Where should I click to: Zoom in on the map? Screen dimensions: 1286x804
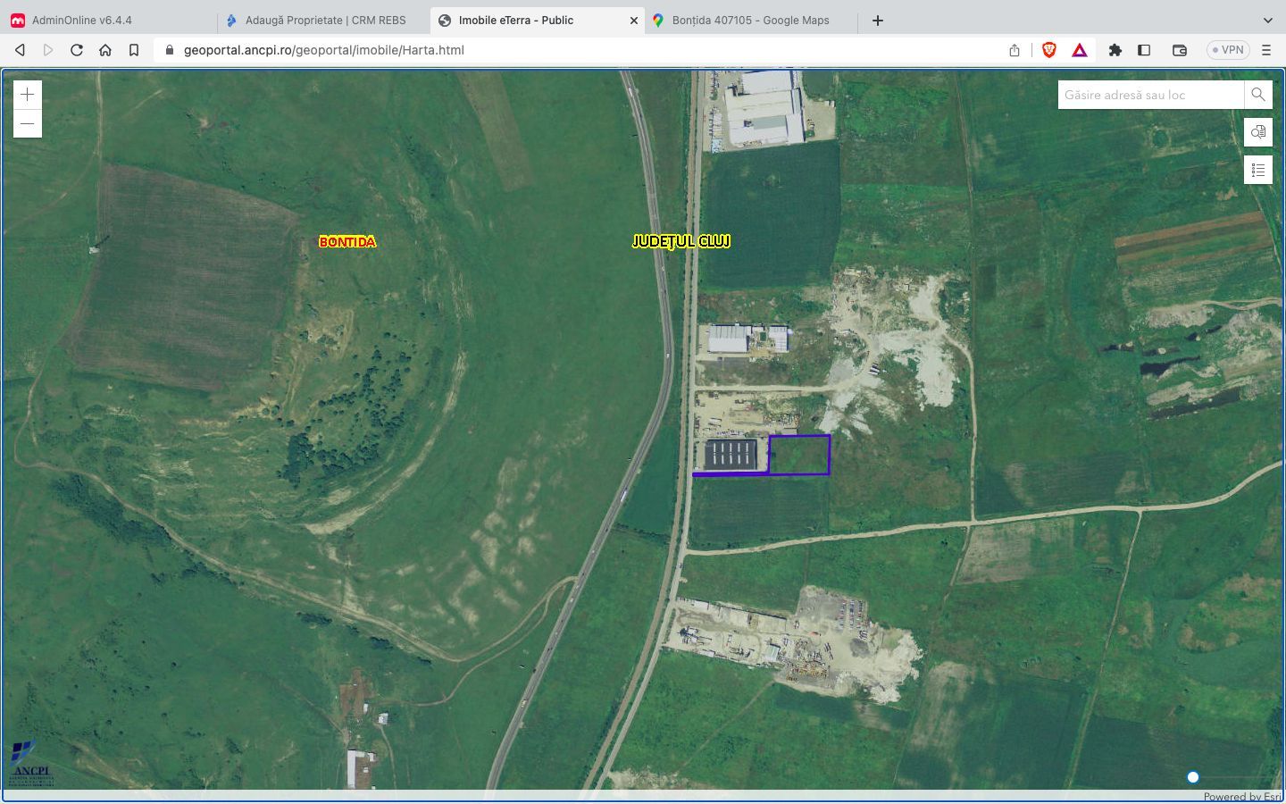28,95
